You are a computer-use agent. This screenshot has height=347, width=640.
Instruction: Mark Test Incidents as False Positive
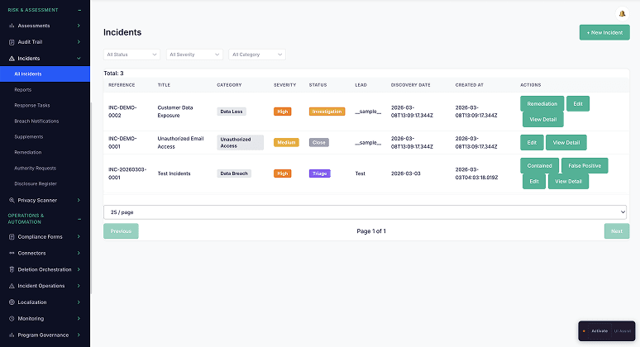585,165
